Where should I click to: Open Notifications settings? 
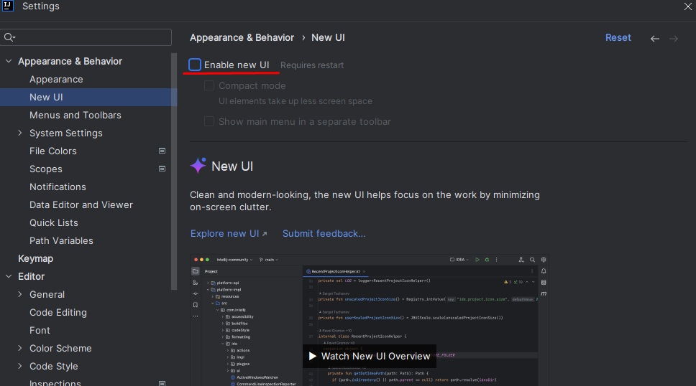(58, 187)
